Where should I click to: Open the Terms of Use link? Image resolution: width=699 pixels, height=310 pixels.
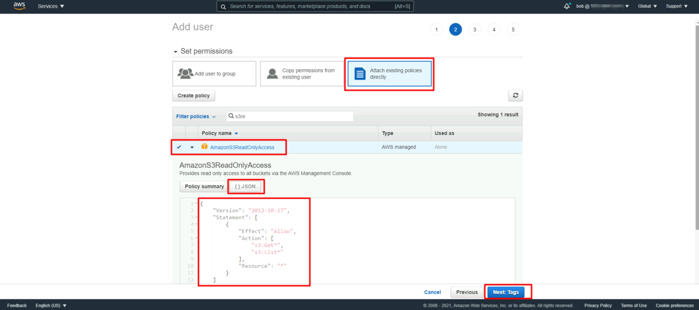[634, 305]
